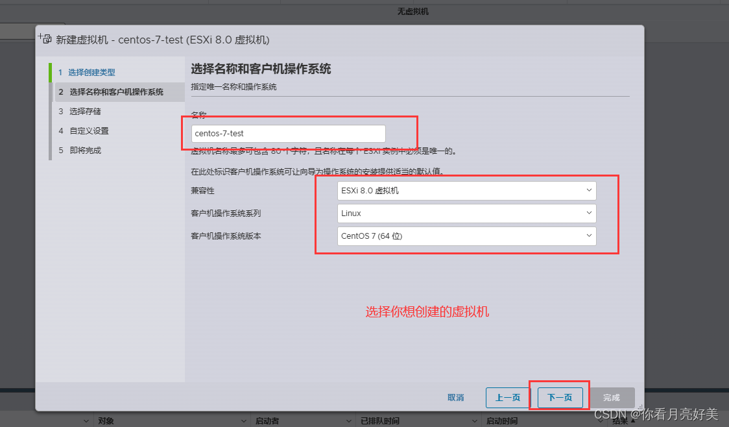Click the heading 选择名称和客户机操作系统
Viewport: 729px width, 427px height.
[261, 69]
